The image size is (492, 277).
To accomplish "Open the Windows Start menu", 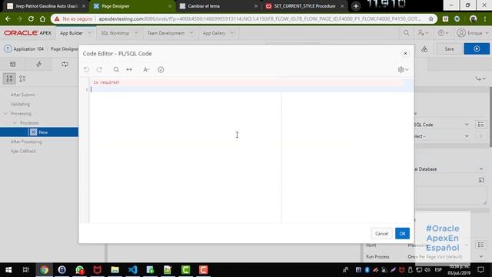I will tap(8, 270).
